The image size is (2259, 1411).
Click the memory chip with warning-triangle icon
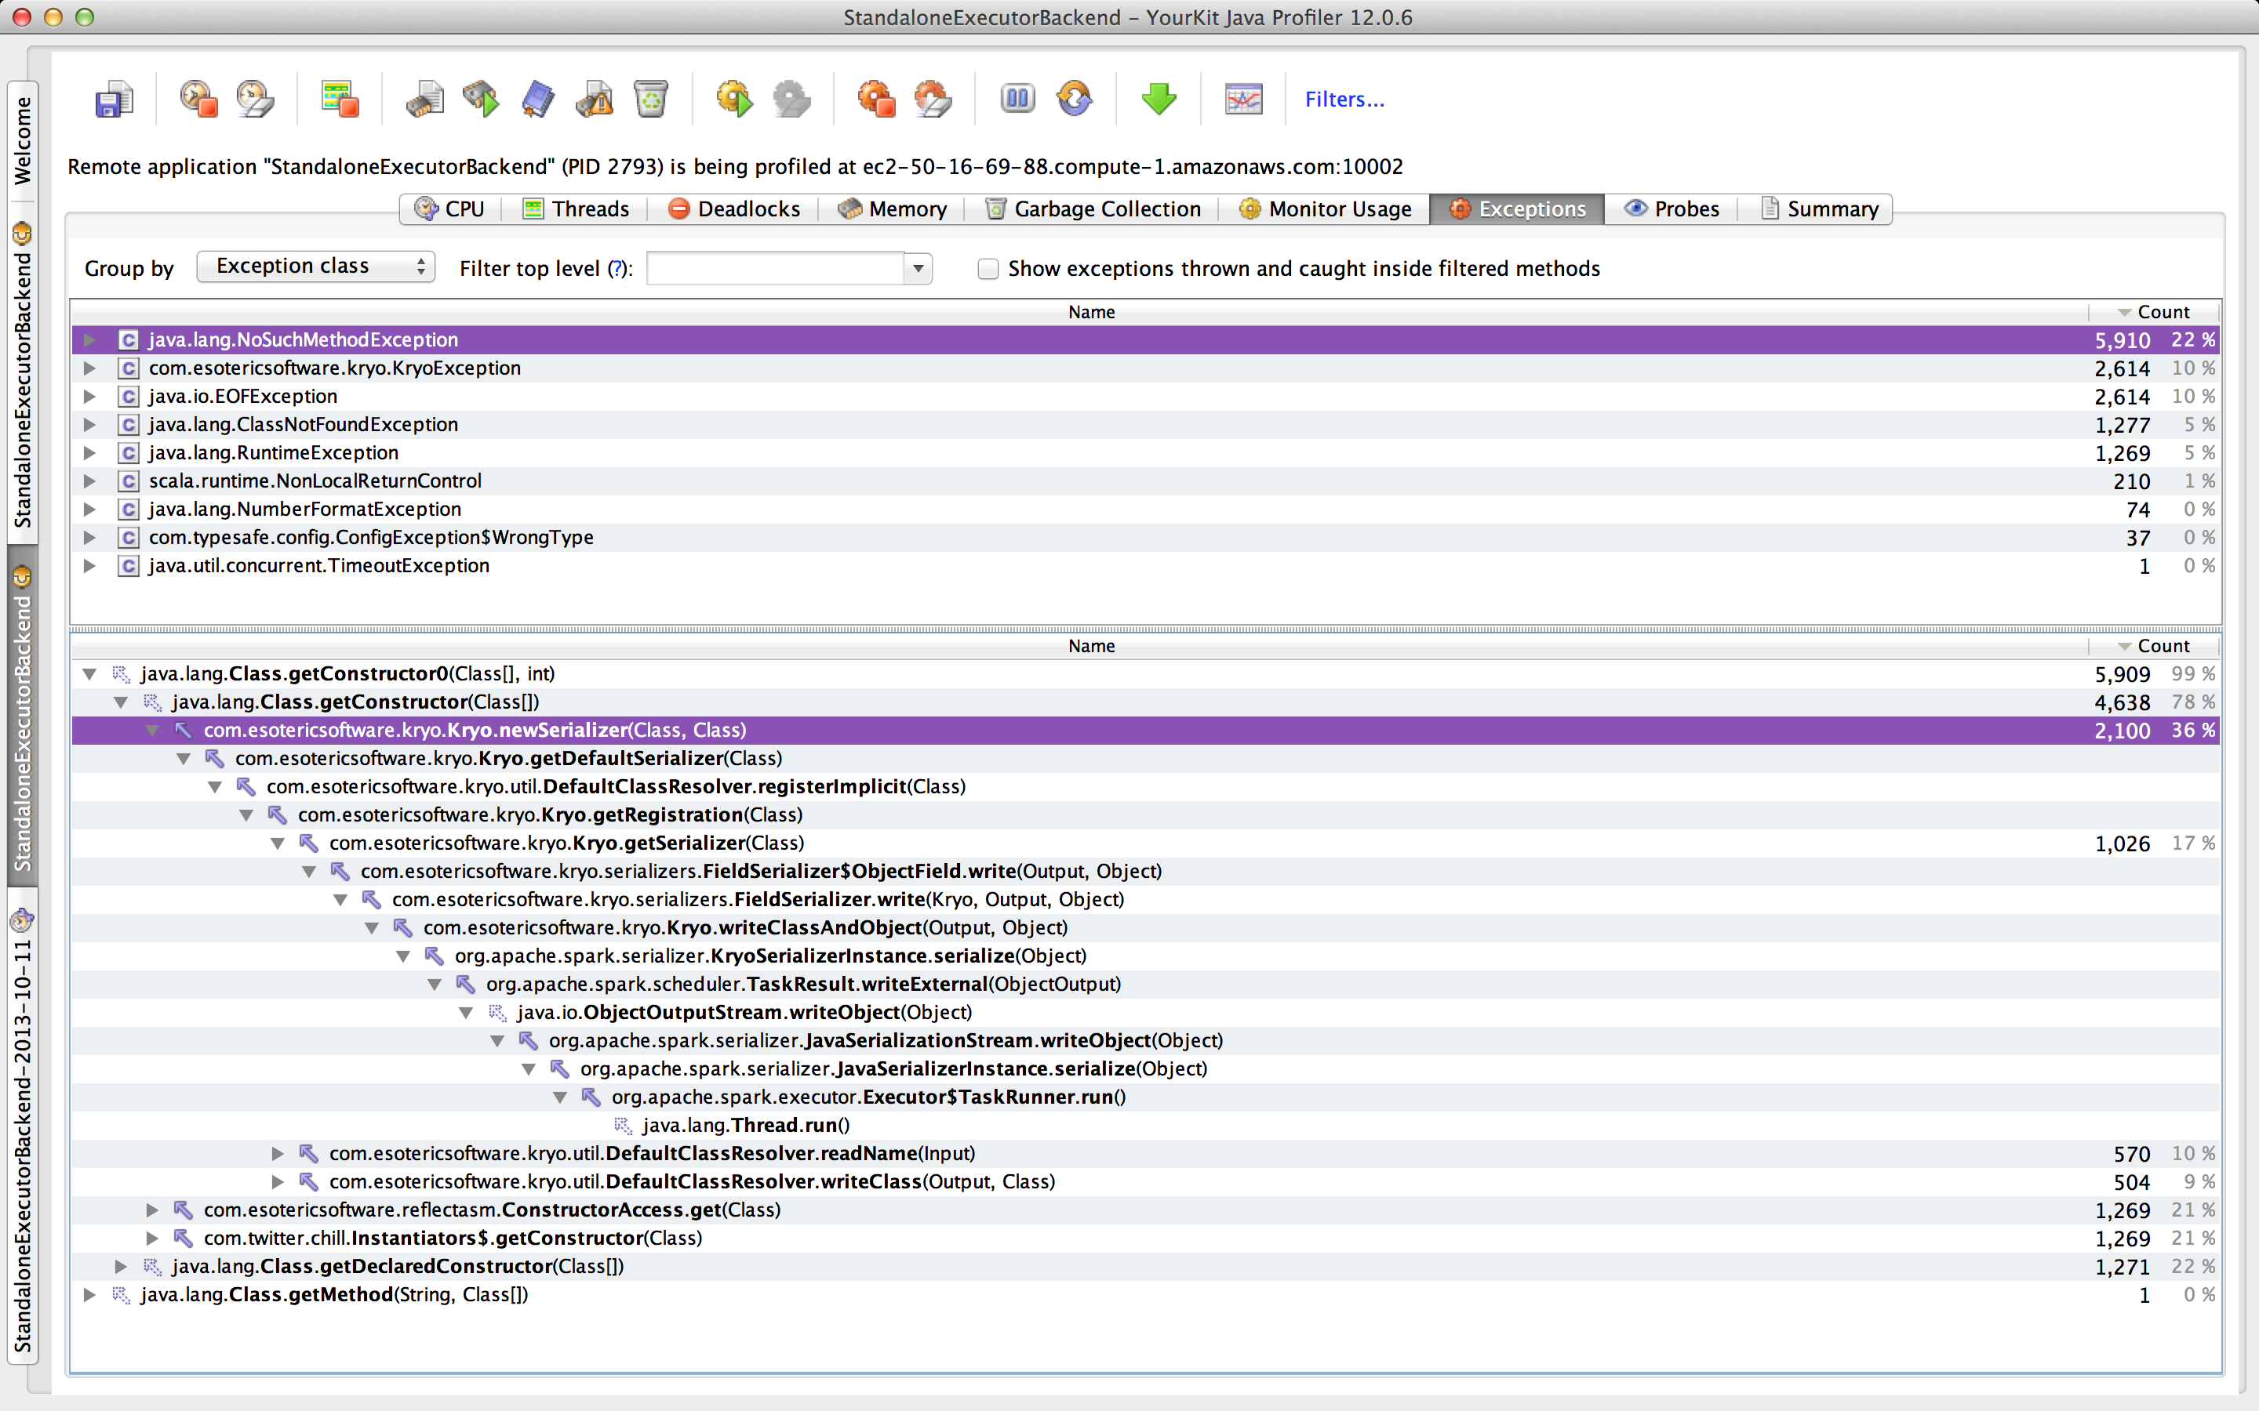pyautogui.click(x=594, y=99)
